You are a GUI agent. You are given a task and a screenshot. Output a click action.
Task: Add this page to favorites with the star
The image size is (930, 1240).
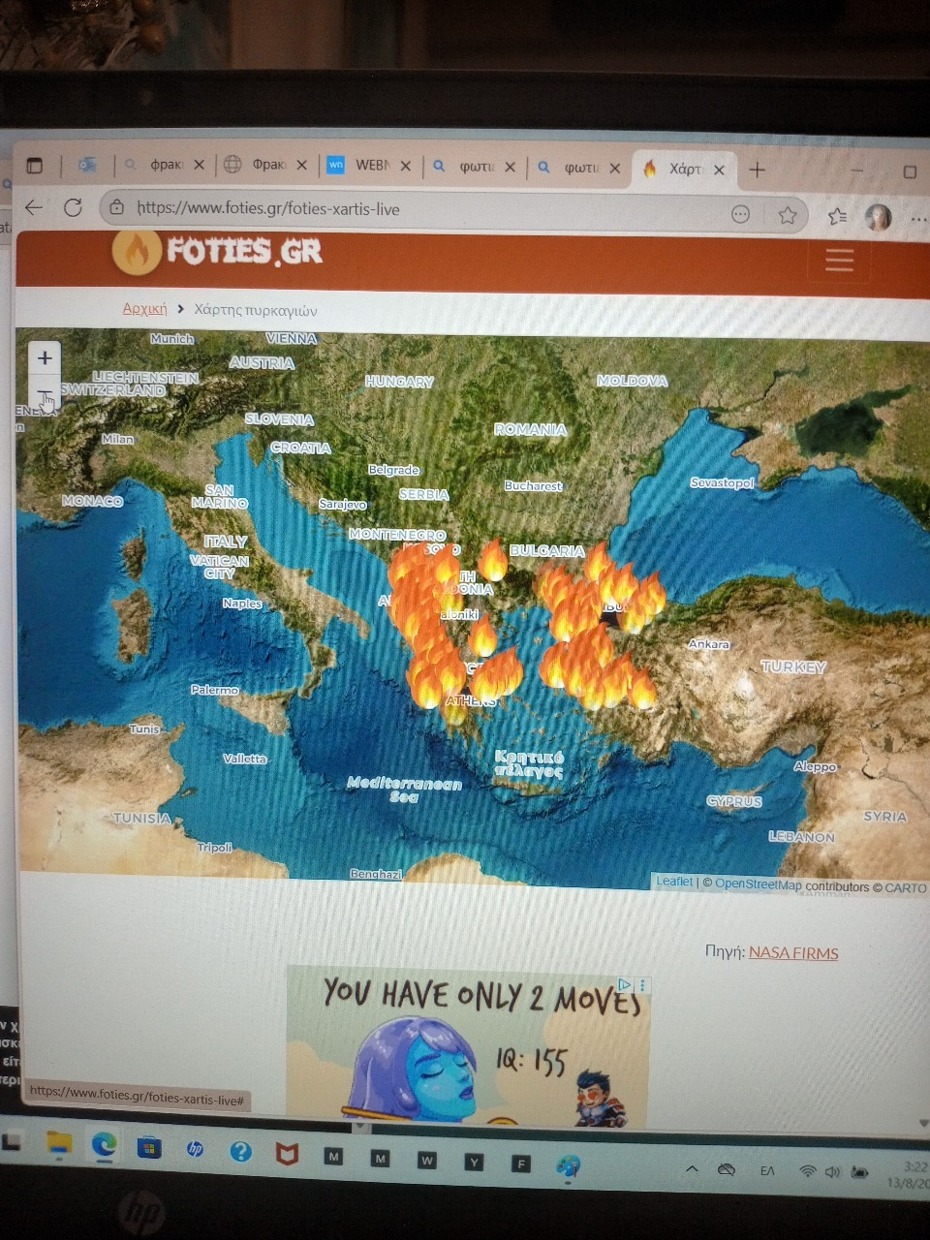(x=788, y=214)
